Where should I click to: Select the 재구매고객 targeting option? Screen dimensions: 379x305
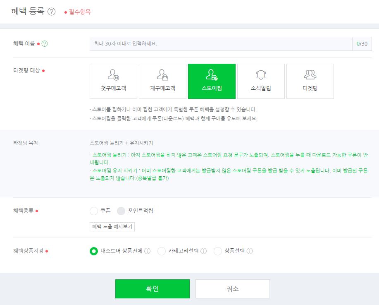163,82
